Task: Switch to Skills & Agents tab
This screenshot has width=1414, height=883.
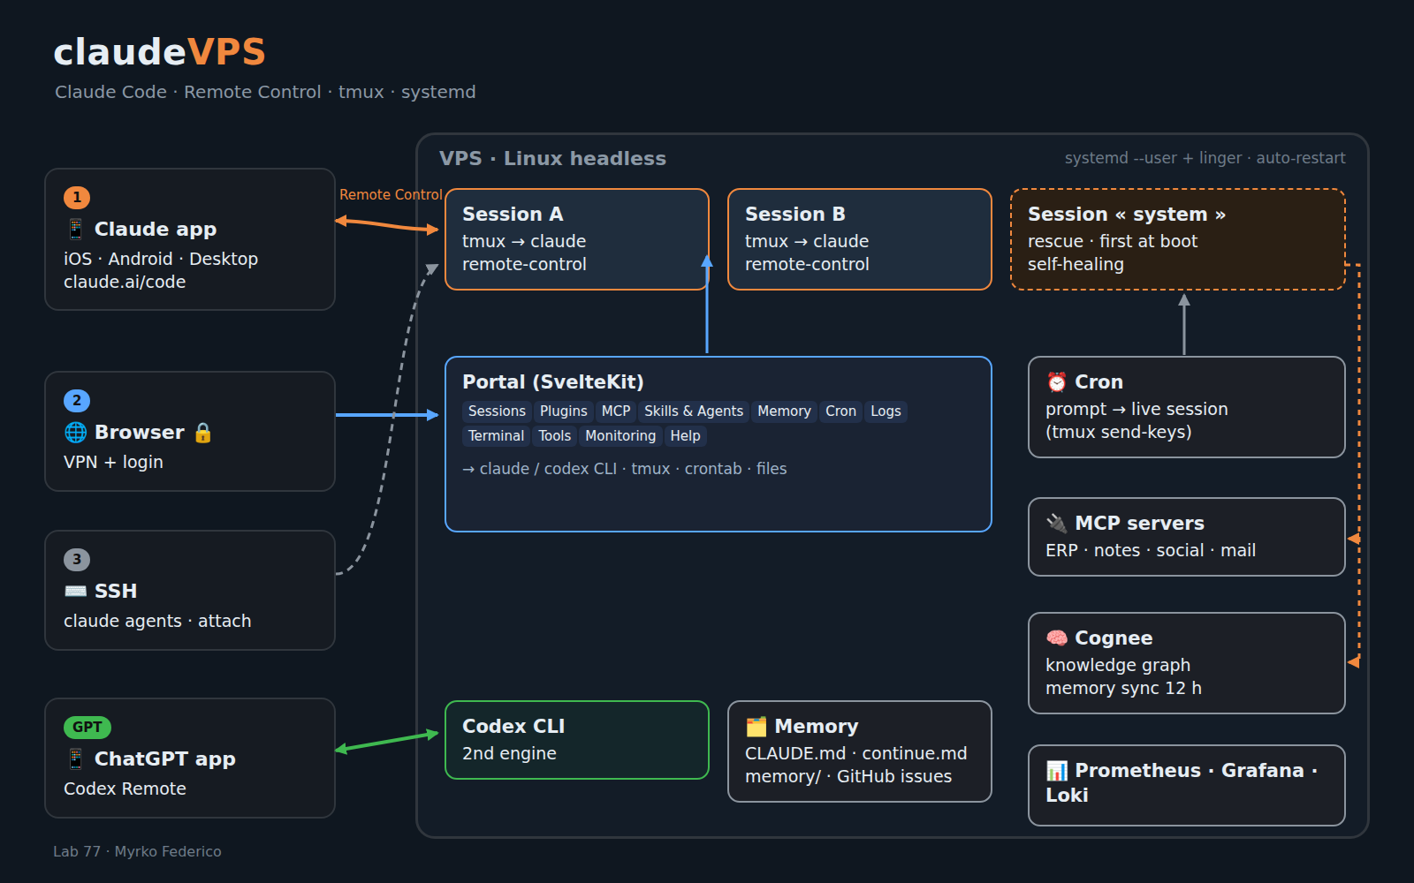Action: point(694,411)
